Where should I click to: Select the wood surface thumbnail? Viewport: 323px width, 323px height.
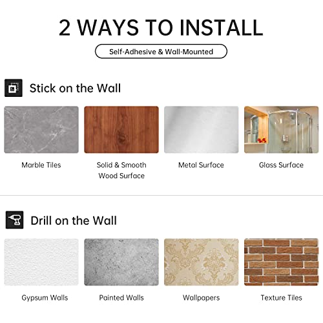pos(121,130)
